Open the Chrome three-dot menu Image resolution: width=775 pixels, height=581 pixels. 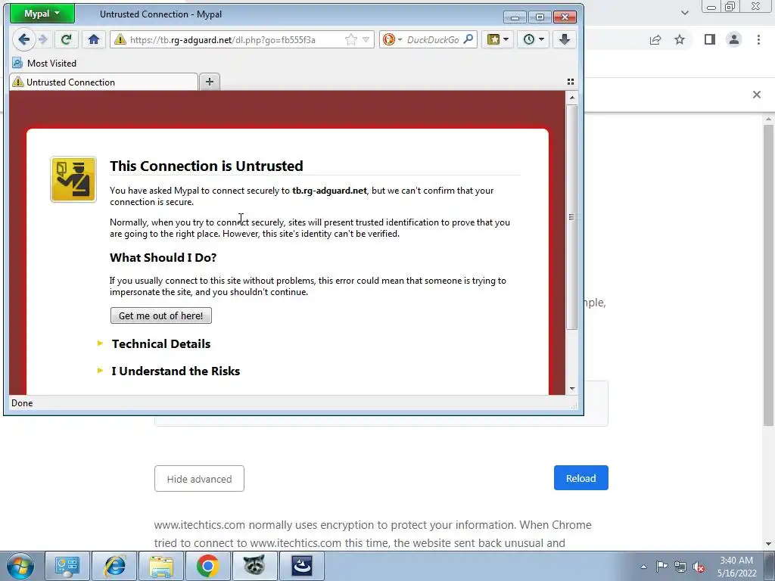pos(758,39)
